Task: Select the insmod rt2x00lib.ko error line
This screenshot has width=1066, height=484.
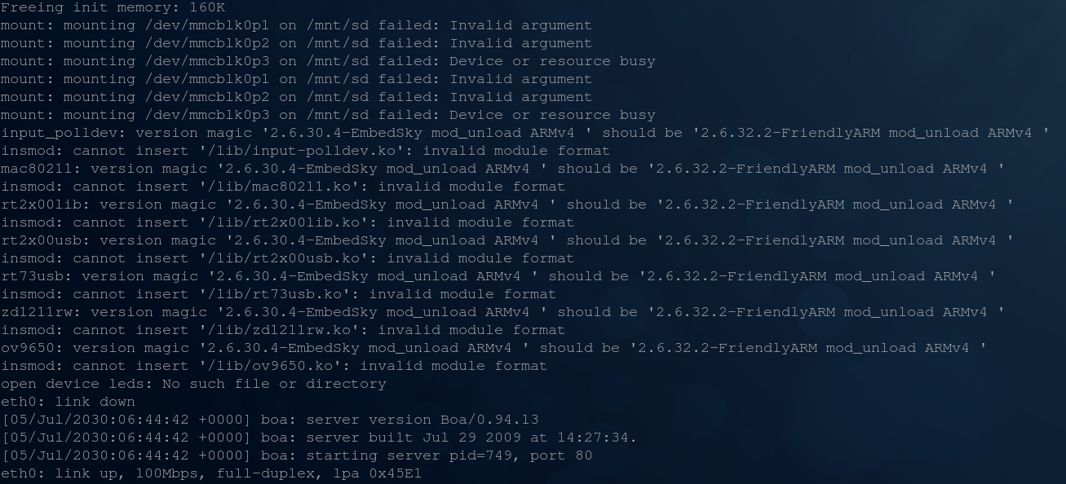Action: point(287,222)
